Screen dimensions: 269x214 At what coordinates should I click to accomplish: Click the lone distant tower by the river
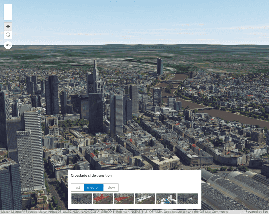pos(160,66)
